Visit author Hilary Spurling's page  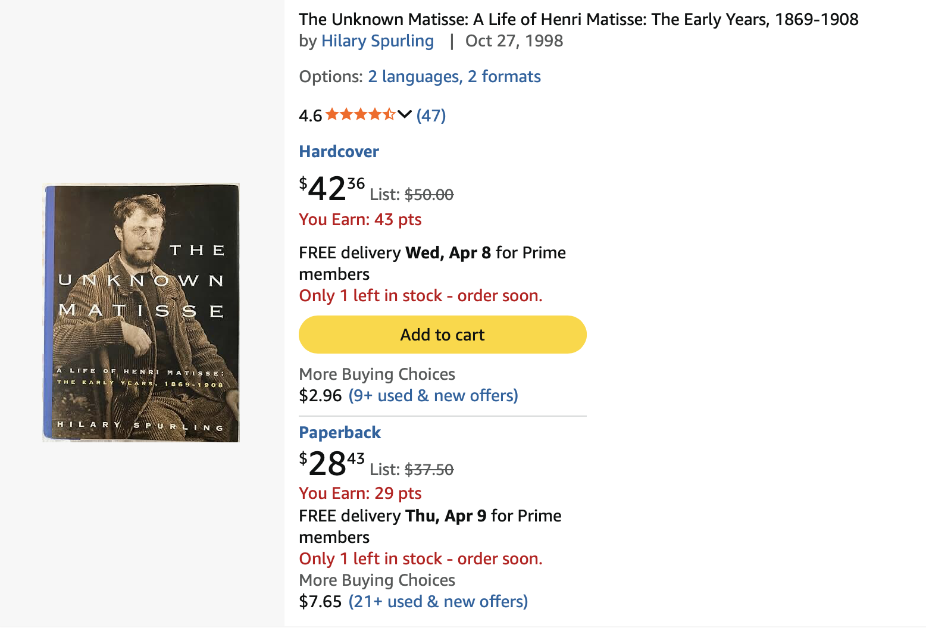(377, 41)
